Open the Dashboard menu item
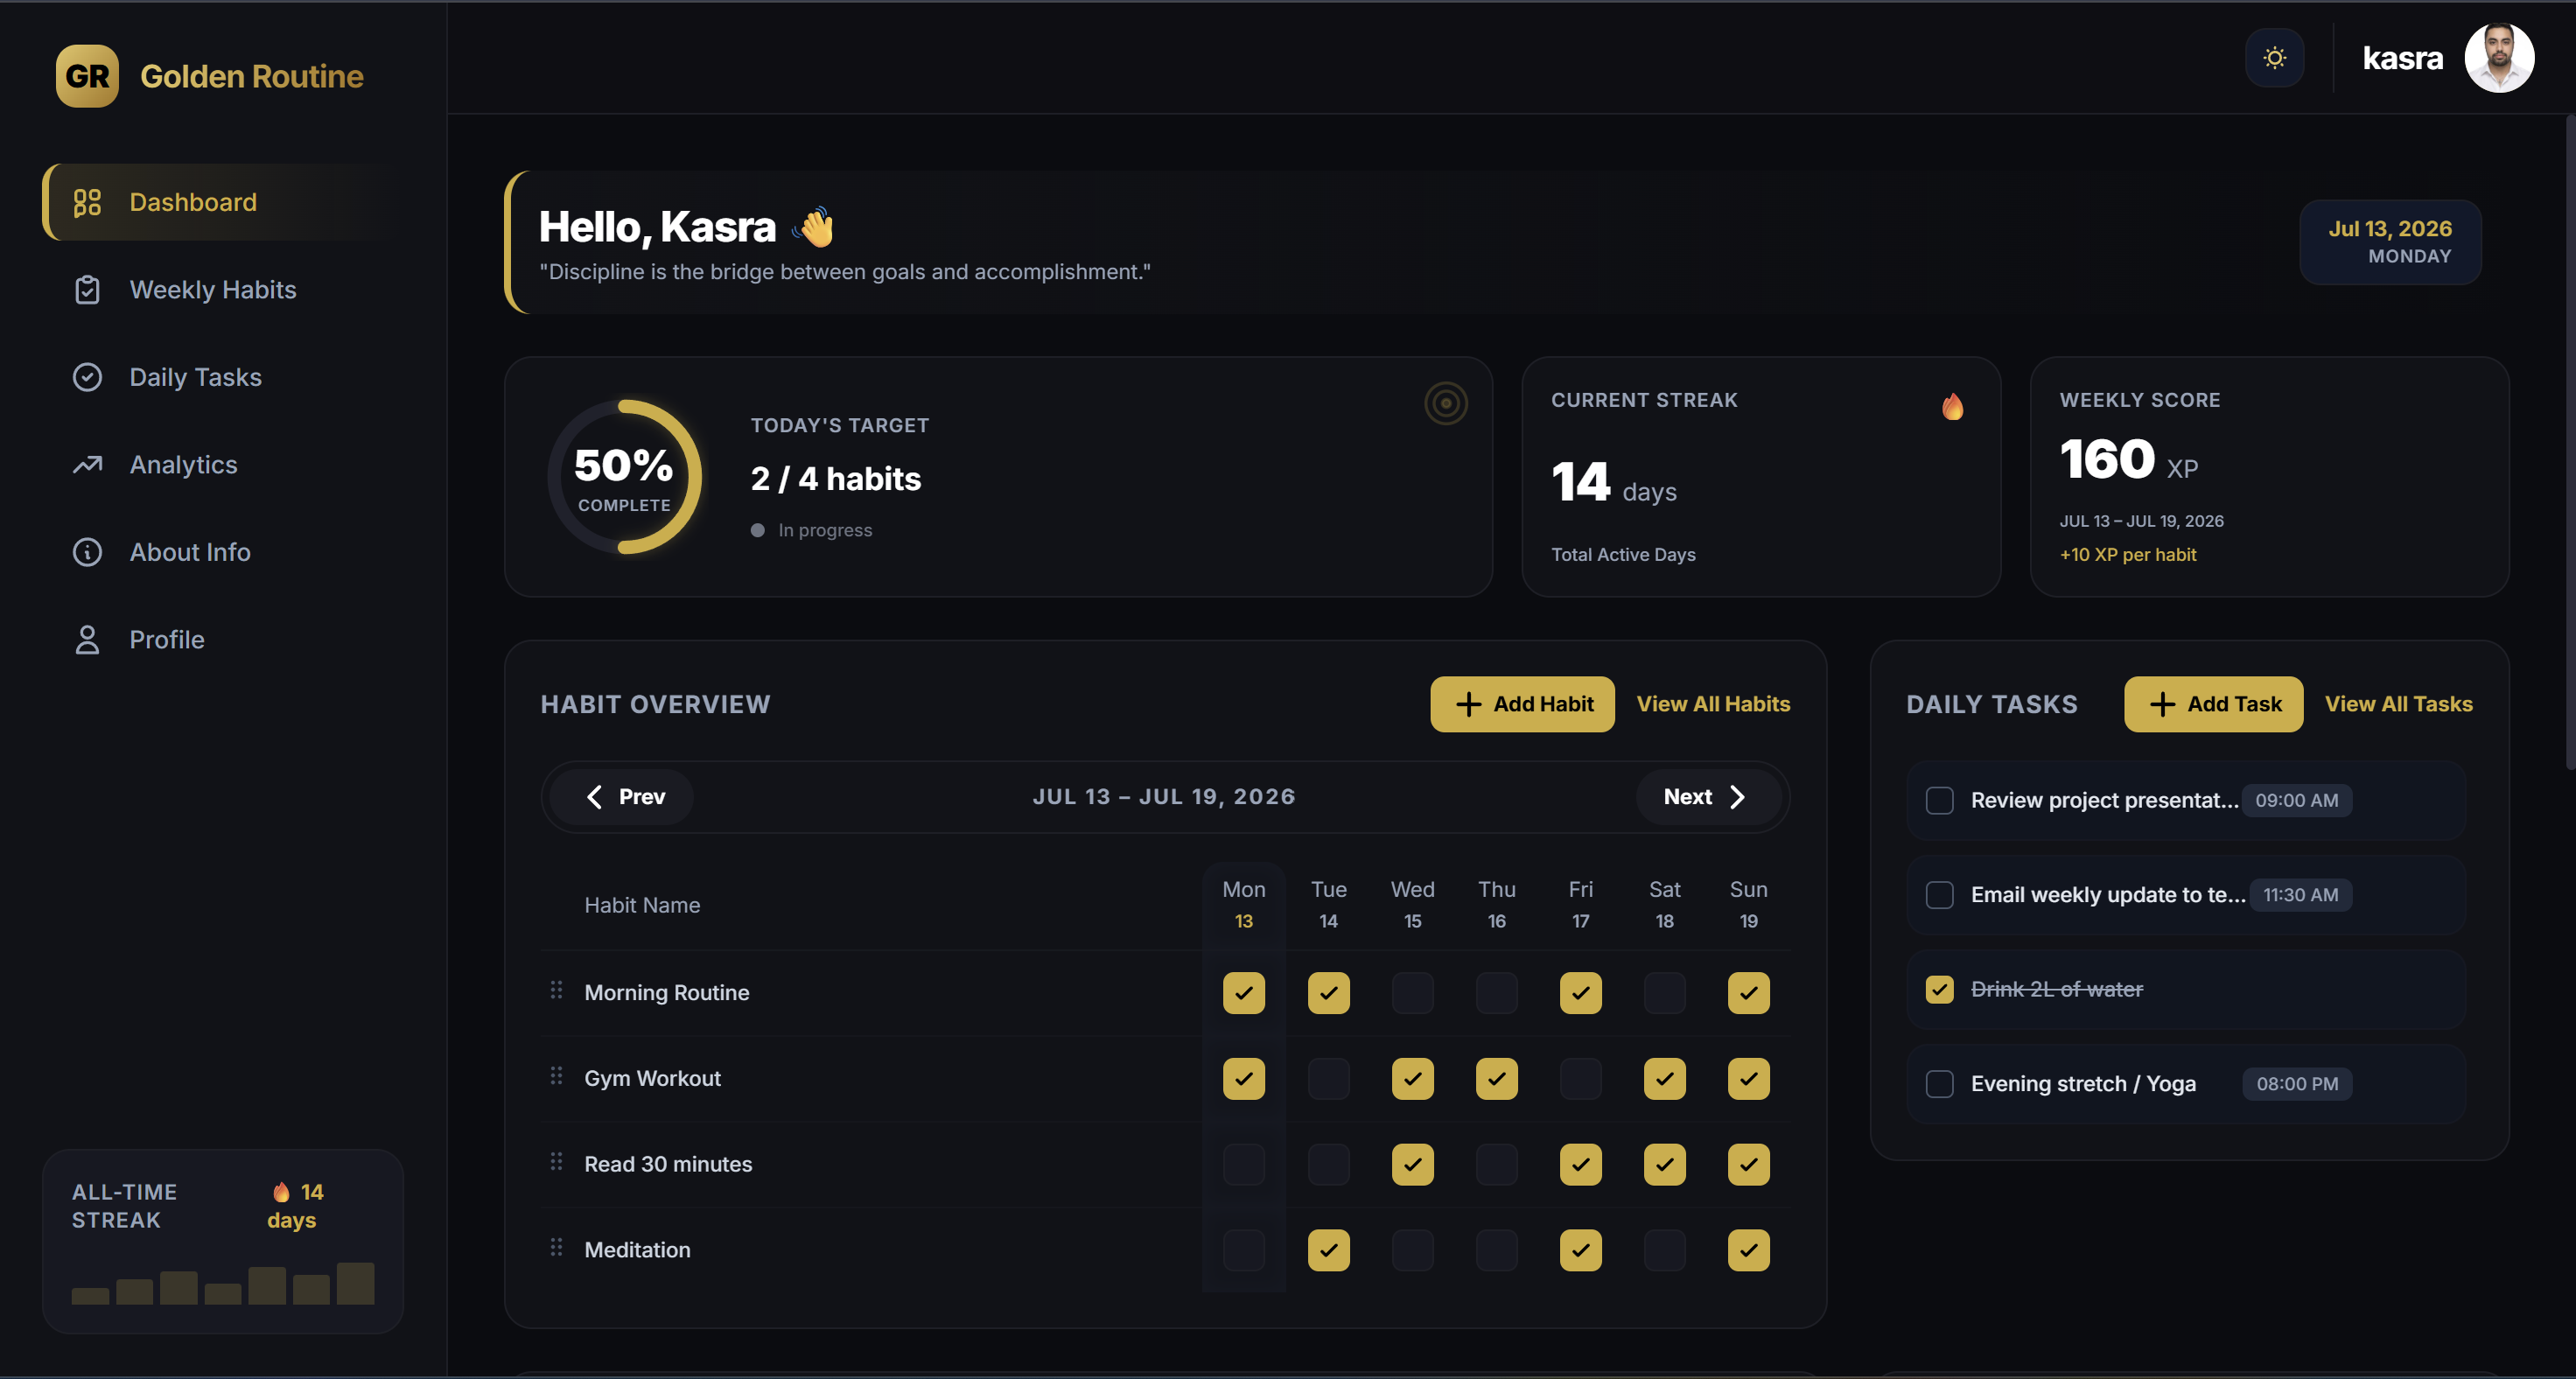Viewport: 2576px width, 1379px height. (222, 202)
